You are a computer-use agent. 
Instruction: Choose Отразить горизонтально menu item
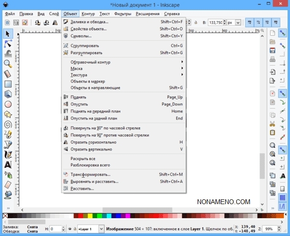click(123, 142)
